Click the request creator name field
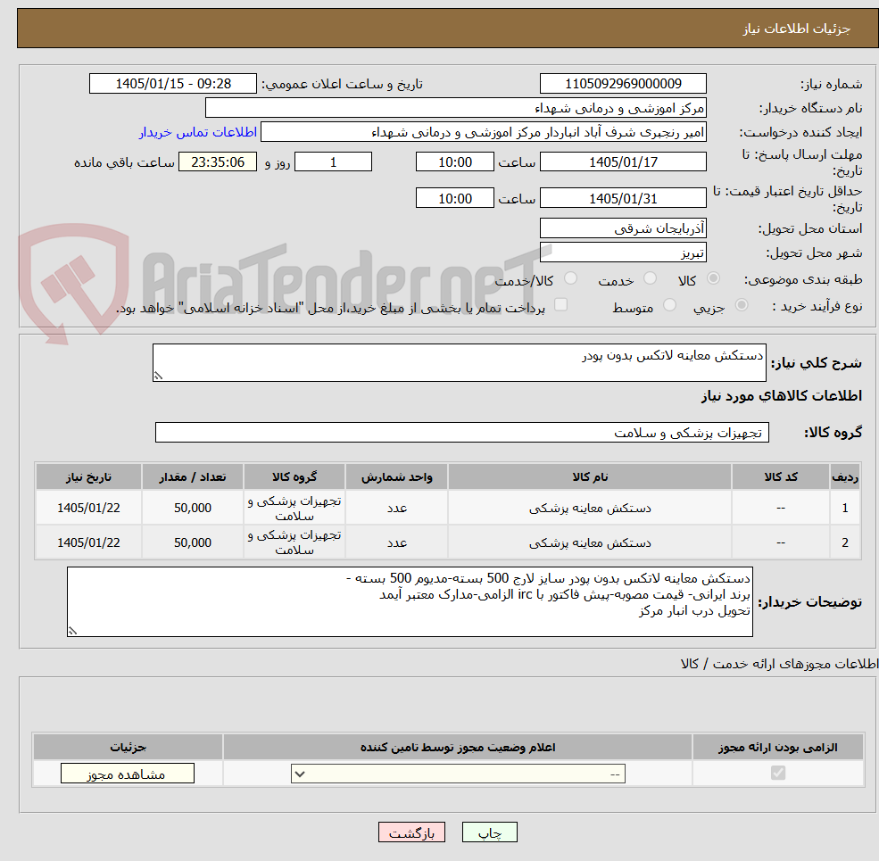Viewport: 879px width, 861px height. (483, 132)
